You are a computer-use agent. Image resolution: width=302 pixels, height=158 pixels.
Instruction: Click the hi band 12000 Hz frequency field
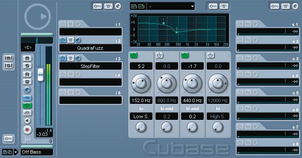[218, 100]
